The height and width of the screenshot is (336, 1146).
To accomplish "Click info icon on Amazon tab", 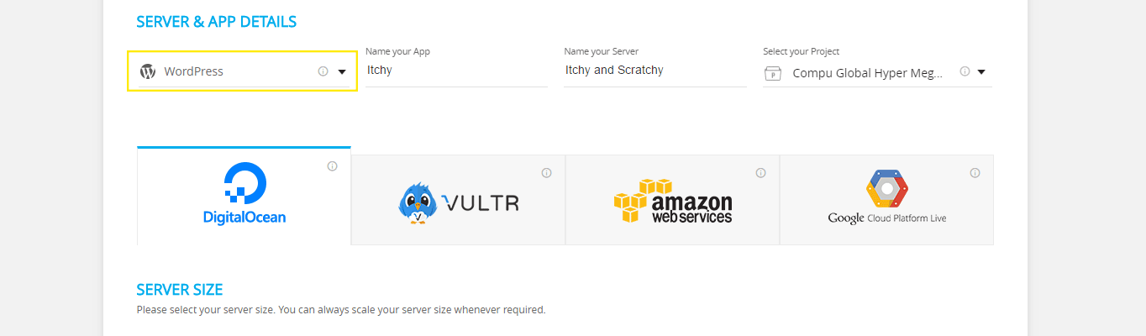I will 760,173.
